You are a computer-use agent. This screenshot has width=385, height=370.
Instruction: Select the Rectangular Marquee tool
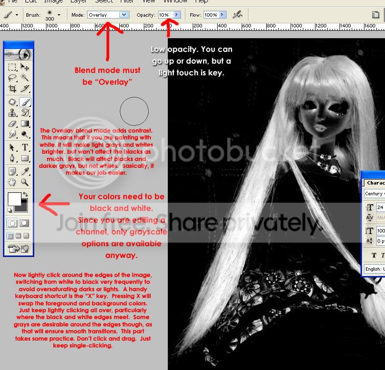click(12, 67)
